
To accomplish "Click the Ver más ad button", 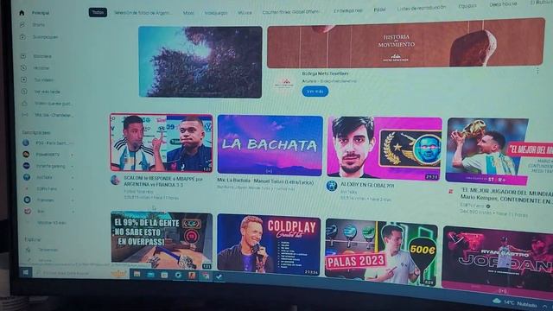I will click(315, 92).
